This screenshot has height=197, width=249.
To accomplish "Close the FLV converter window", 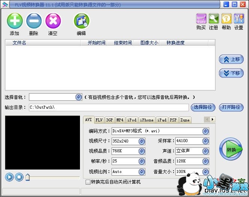I will pos(243,4).
